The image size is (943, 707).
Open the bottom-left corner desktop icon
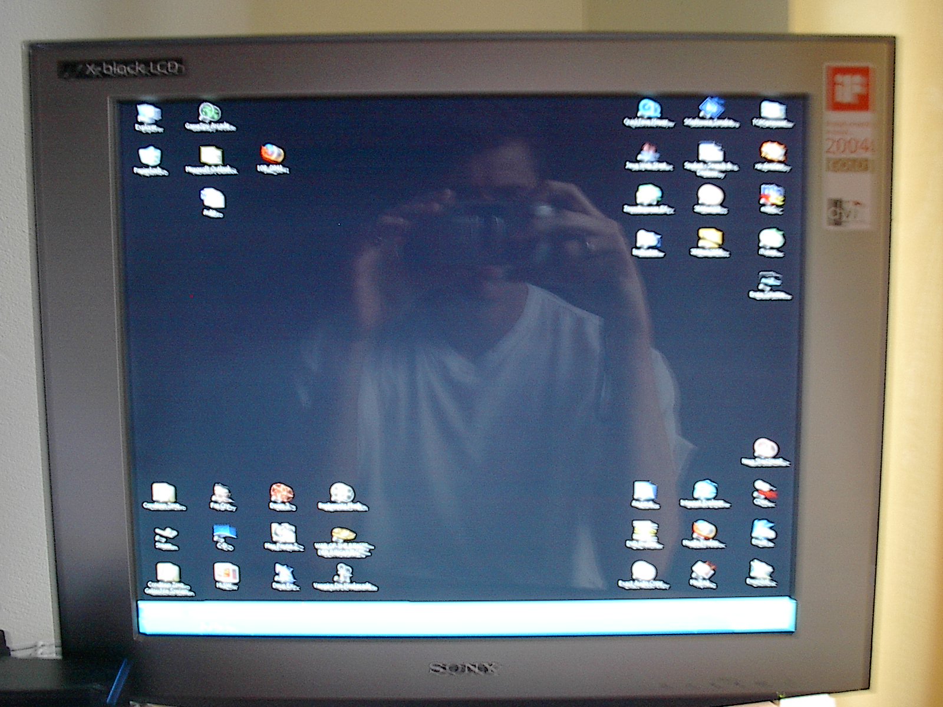(x=167, y=573)
